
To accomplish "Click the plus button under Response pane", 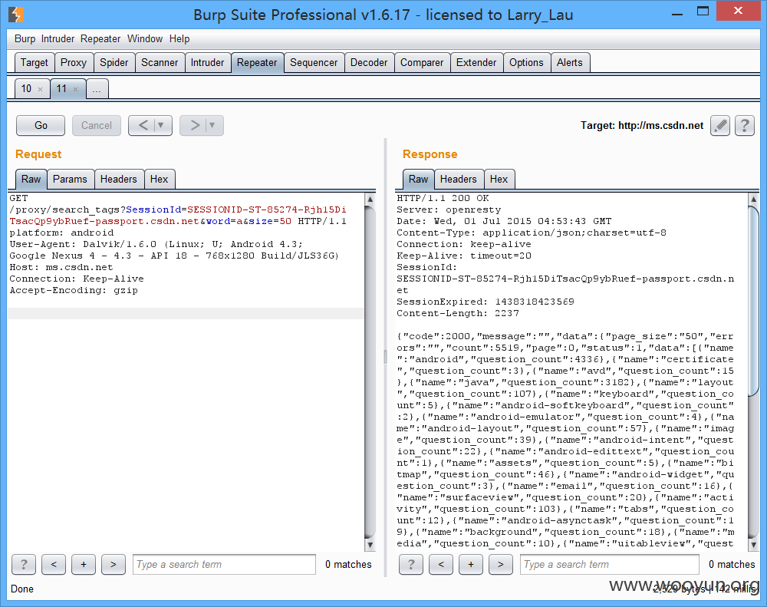I will (471, 565).
